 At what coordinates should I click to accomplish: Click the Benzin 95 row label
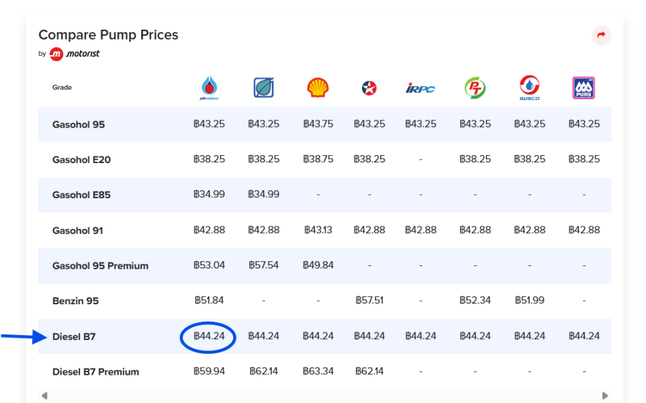click(75, 301)
